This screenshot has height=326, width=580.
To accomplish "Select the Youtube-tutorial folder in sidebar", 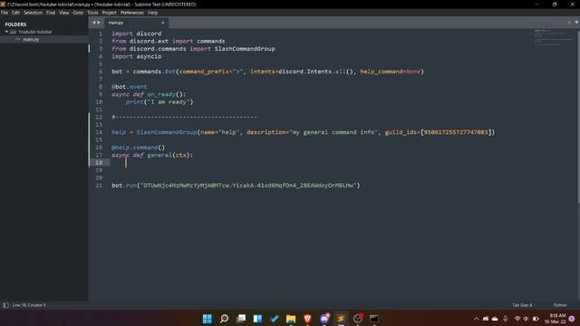I will [35, 32].
